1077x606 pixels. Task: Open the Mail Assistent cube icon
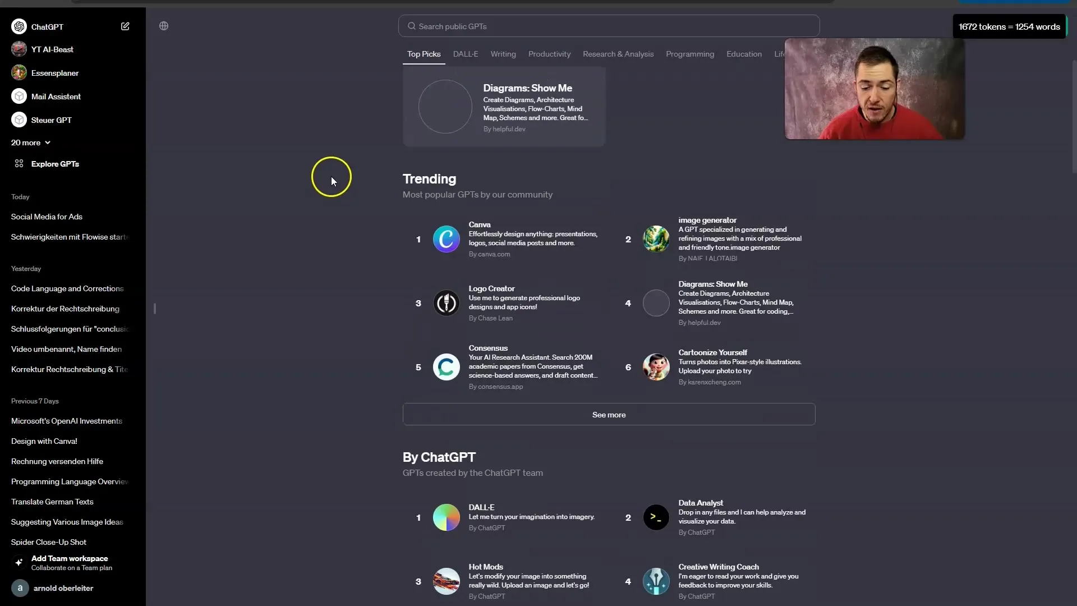pos(19,97)
